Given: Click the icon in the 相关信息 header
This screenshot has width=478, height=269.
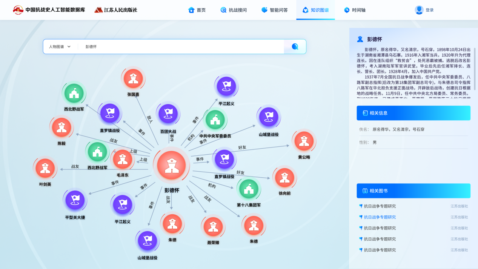Looking at the screenshot, I should (365, 113).
